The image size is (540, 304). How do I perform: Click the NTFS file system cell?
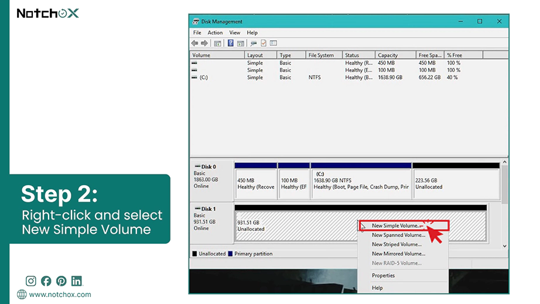click(315, 77)
